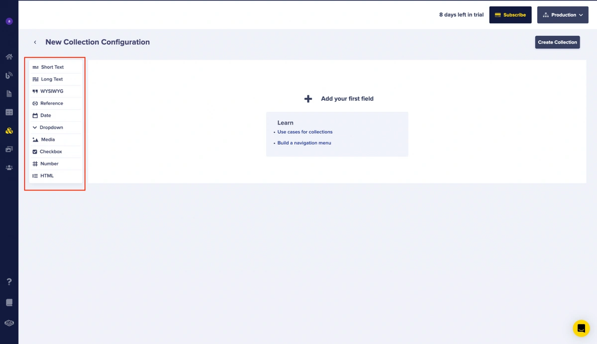Screen dimensions: 597x344
Task: Open the Pages document icon in sidebar
Action: pos(9,94)
